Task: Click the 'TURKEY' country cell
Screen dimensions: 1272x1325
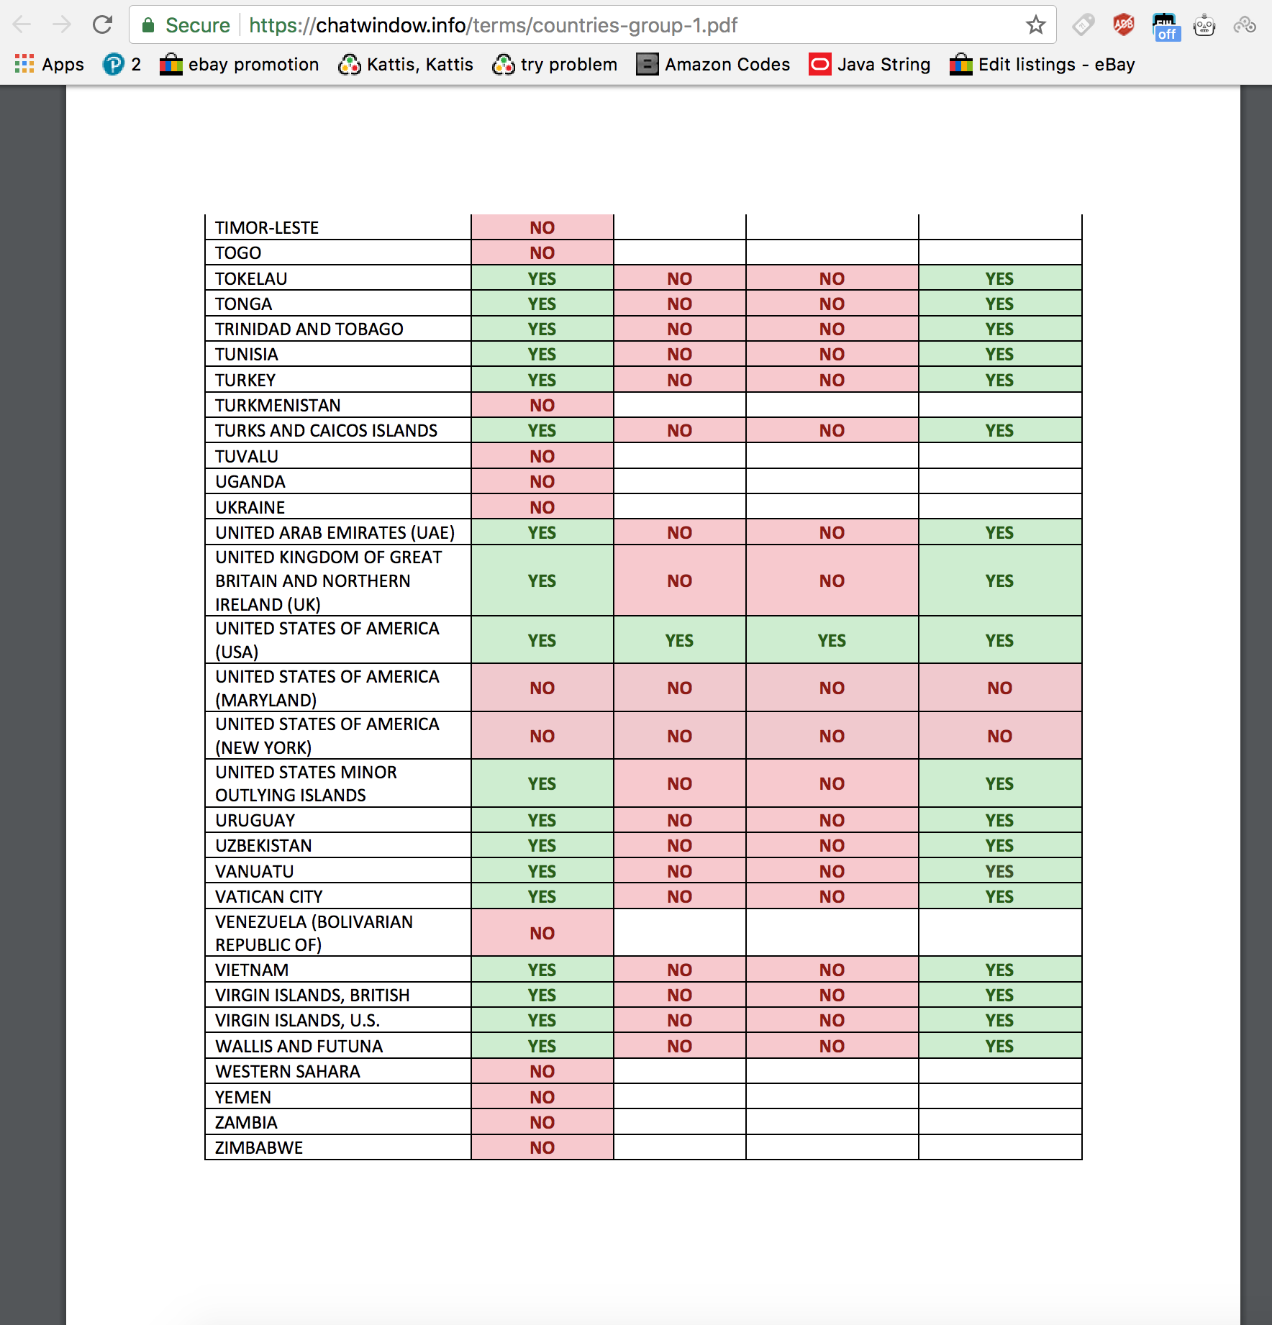Action: pos(338,380)
